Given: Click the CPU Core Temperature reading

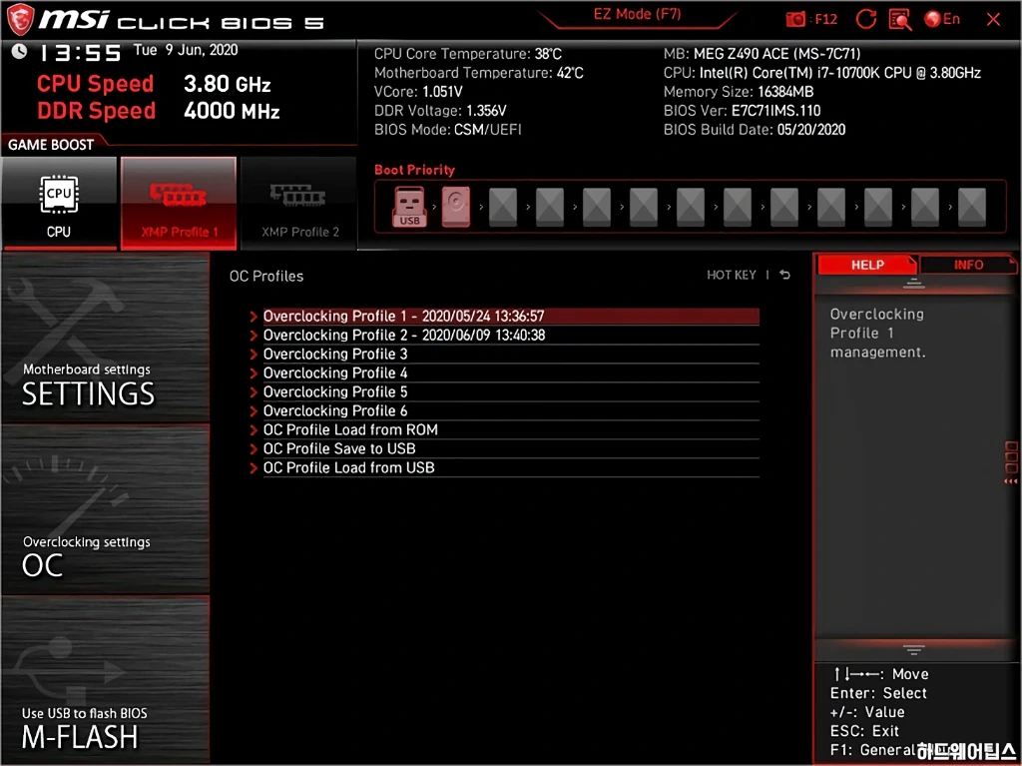Looking at the screenshot, I should click(x=468, y=54).
